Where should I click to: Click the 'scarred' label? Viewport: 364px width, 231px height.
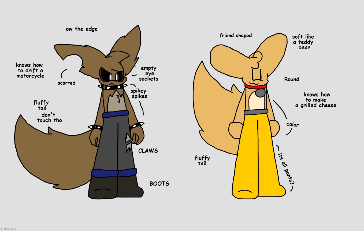66,83
